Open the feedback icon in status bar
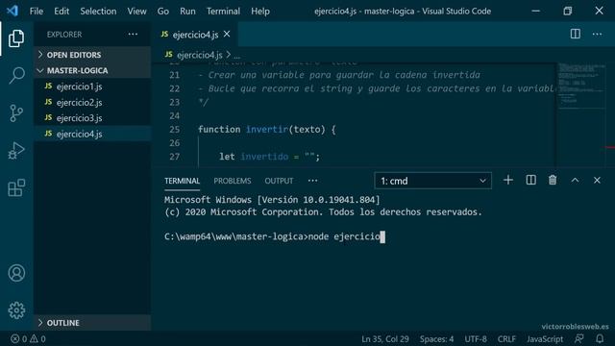615x346 pixels. [x=578, y=338]
